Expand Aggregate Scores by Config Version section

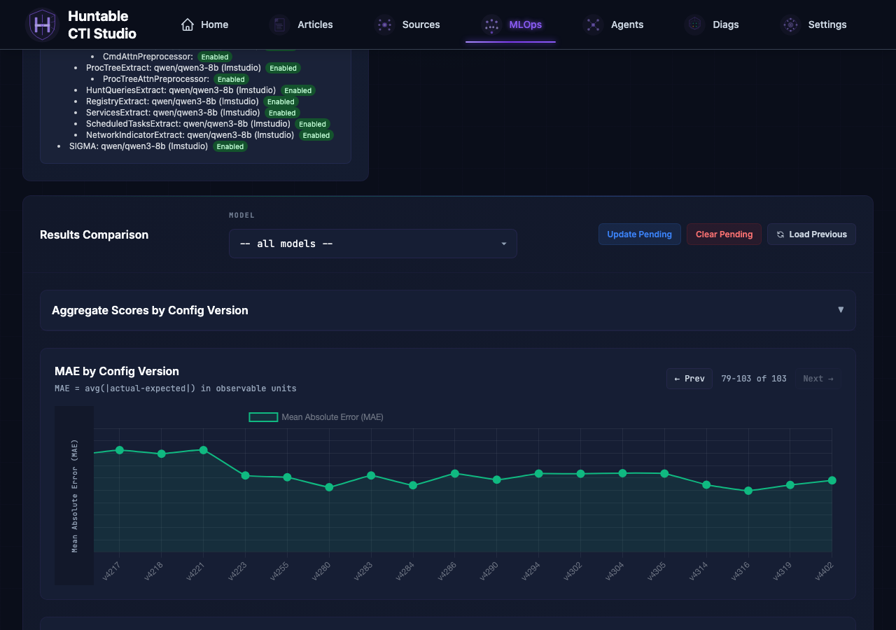(448, 310)
